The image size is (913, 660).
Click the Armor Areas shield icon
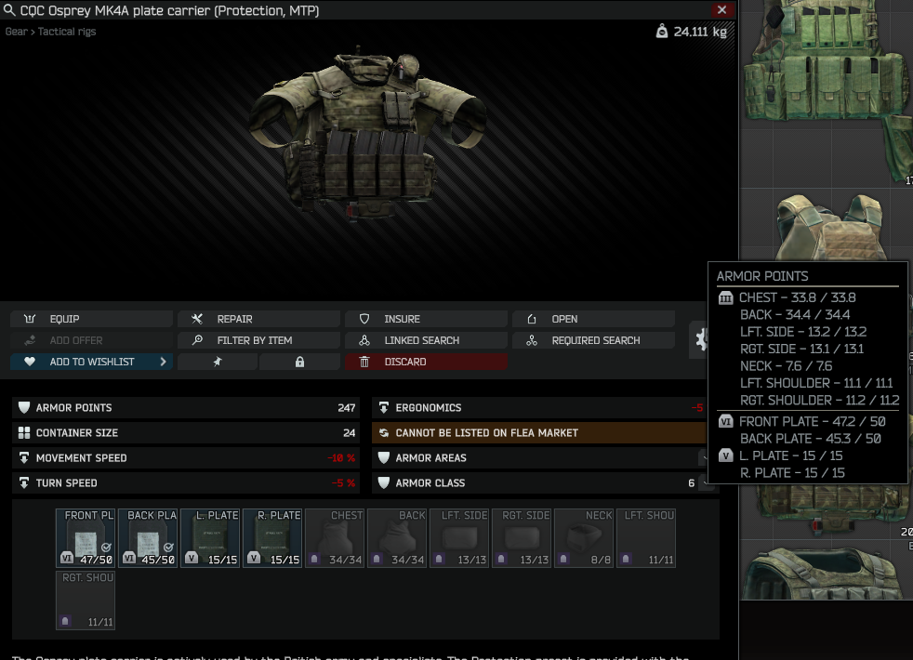384,457
